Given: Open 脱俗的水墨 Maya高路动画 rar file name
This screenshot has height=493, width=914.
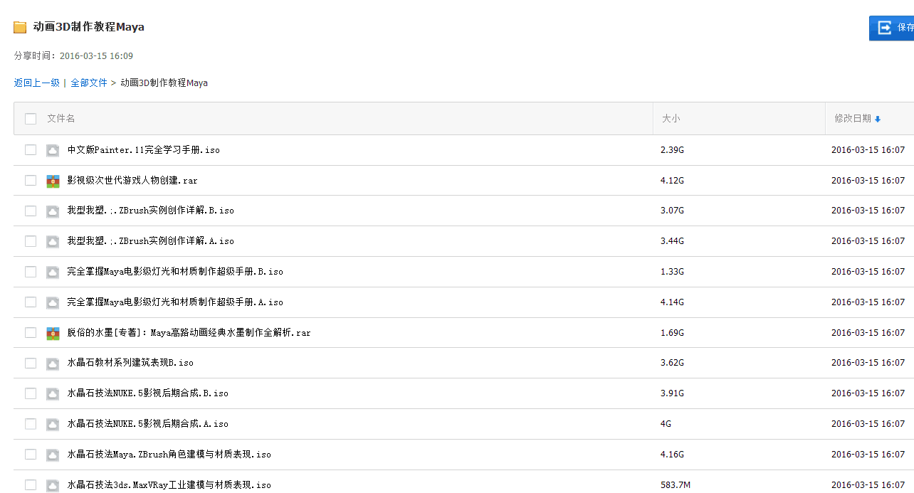Looking at the screenshot, I should click(189, 333).
